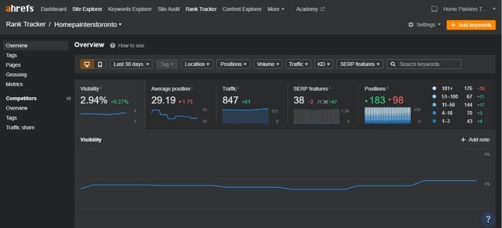Switch to desktop device view
Image resolution: width=502 pixels, height=228 pixels.
click(87, 64)
